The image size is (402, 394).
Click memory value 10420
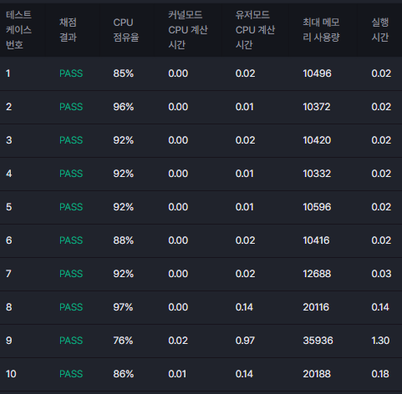[x=317, y=140]
